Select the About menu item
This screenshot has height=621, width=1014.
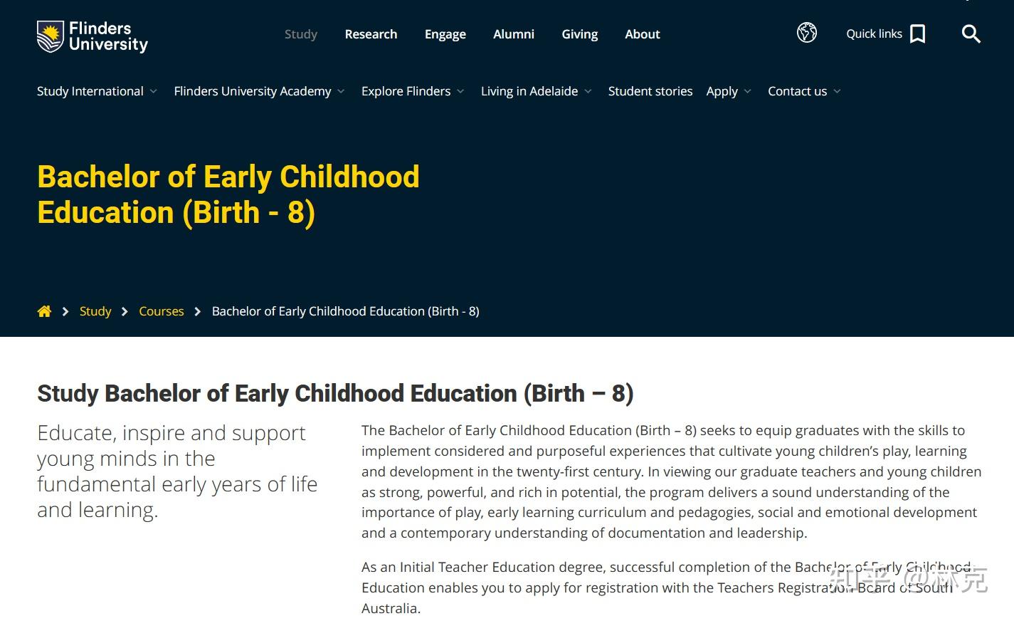(643, 34)
